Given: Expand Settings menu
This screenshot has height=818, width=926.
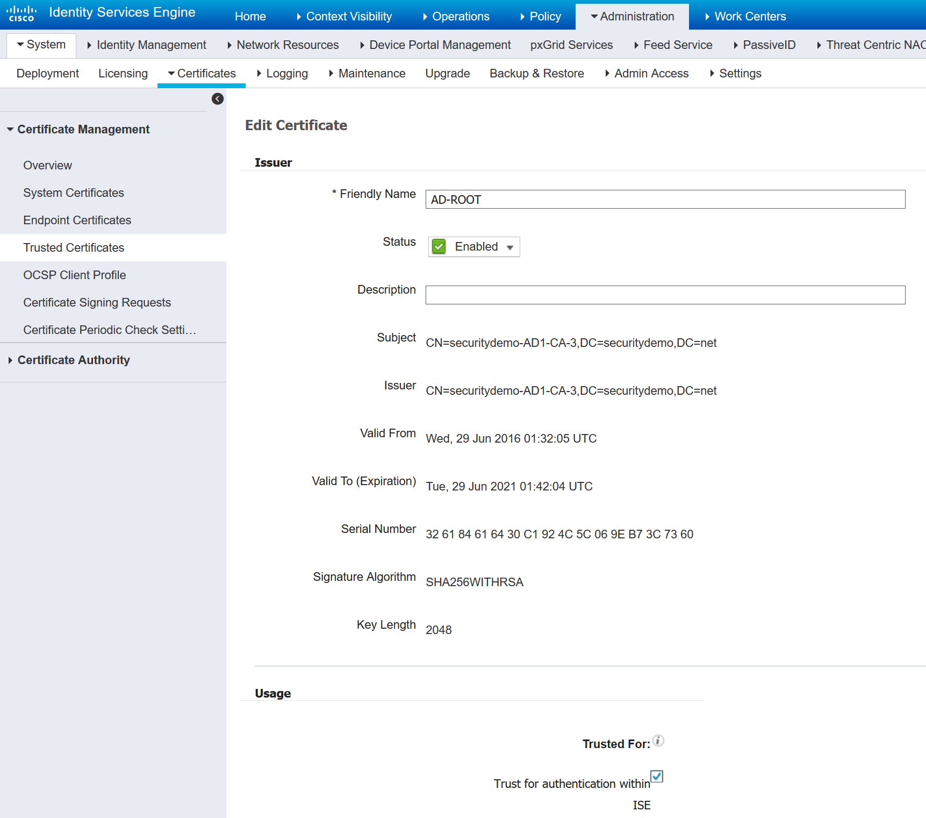Looking at the screenshot, I should tap(735, 74).
